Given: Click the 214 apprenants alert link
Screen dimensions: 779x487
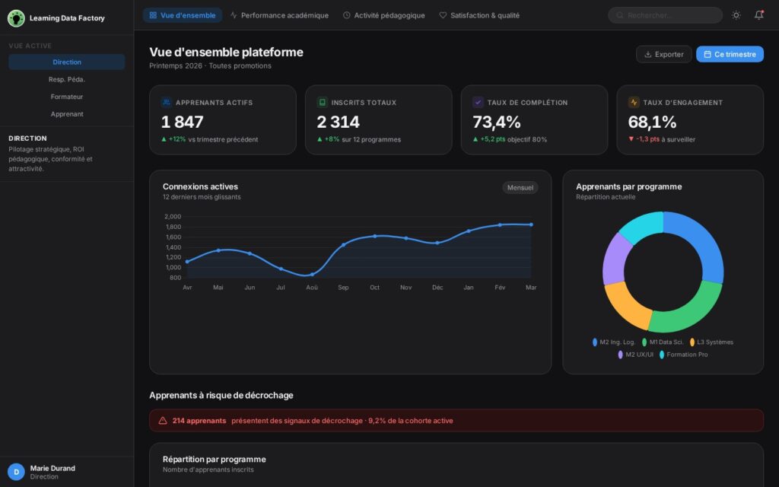Looking at the screenshot, I should [199, 420].
